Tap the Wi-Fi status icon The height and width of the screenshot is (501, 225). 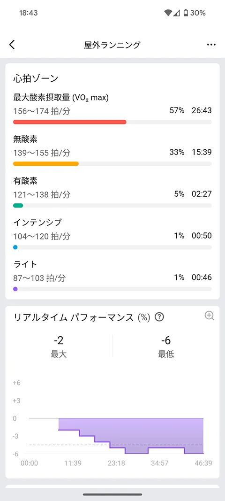pyautogui.click(x=168, y=13)
